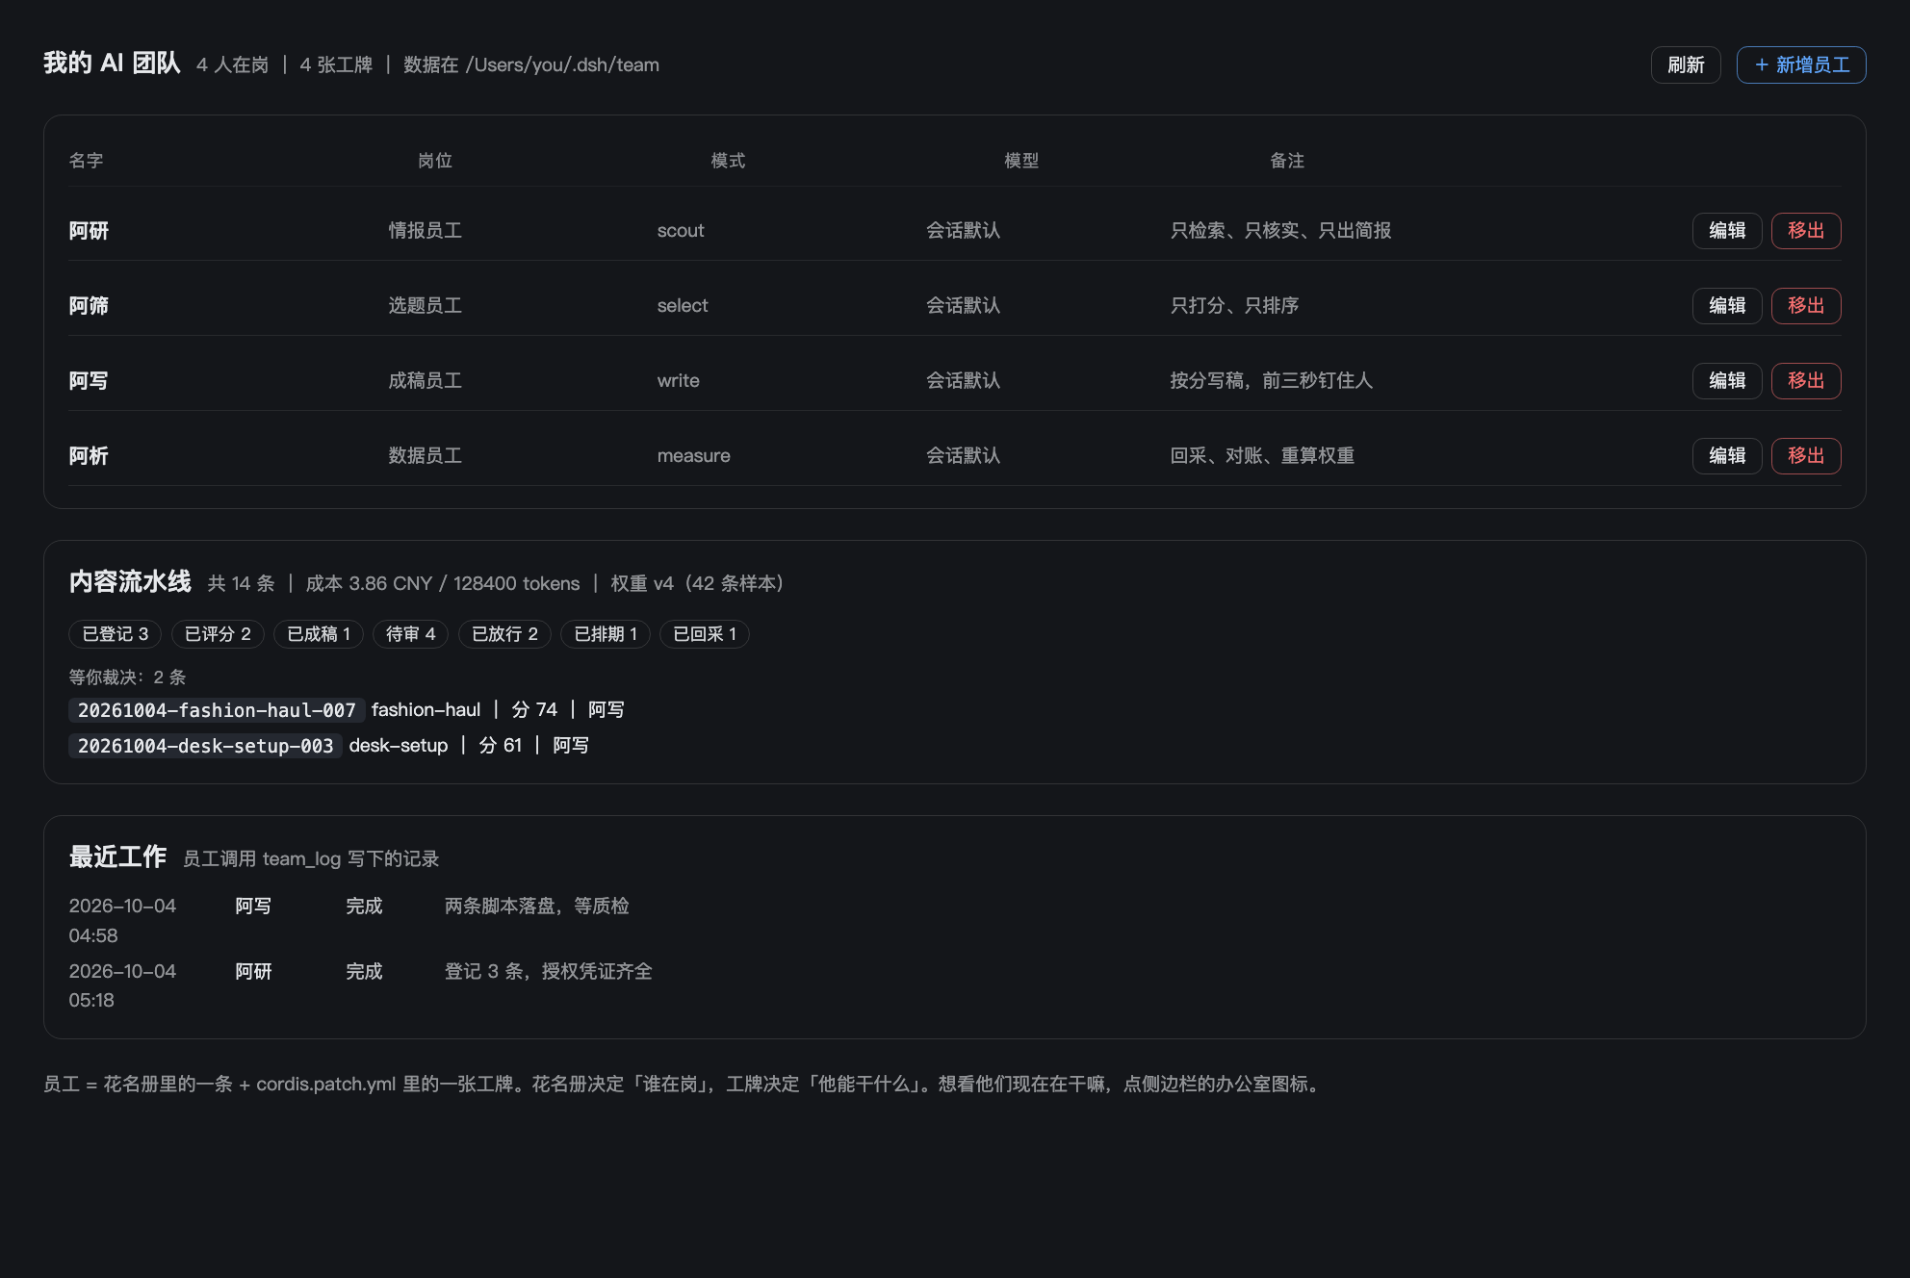Click the 数据员工 role cell
Viewport: 1910px width, 1278px height.
pyautogui.click(x=426, y=456)
